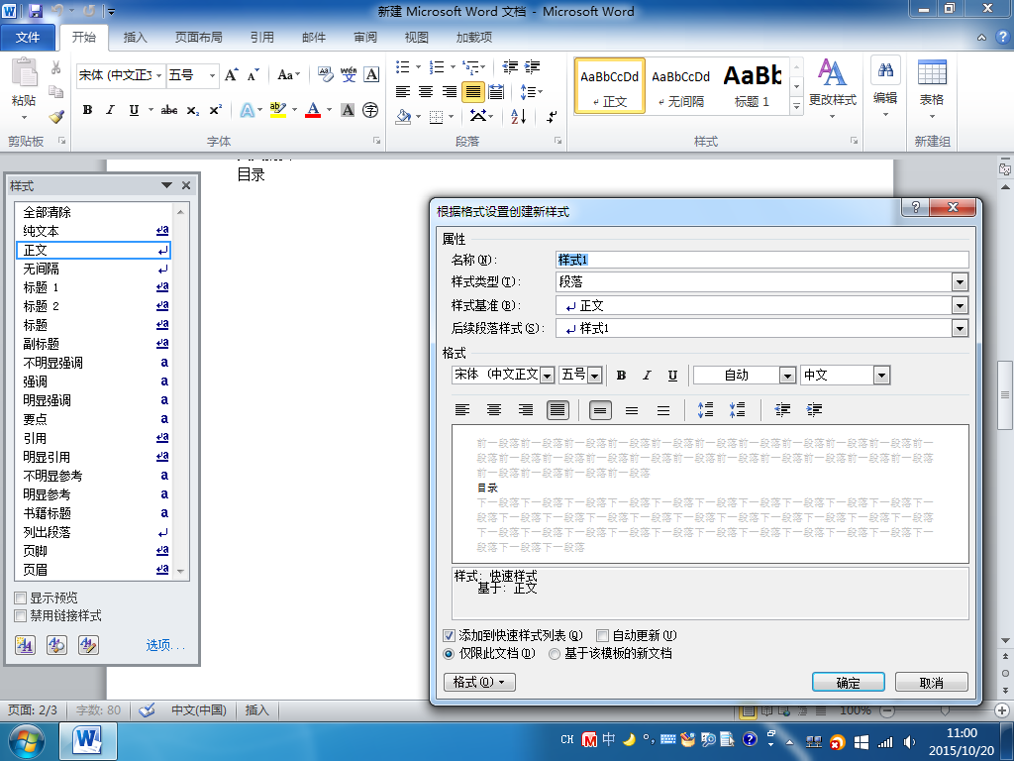
Task: Open the Format 格式 dropdown button
Action: [480, 682]
